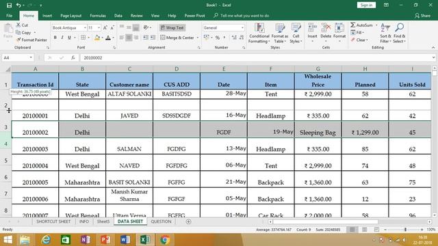Toggle Wrap Text
This screenshot has height=246, width=438.
pyautogui.click(x=172, y=27)
